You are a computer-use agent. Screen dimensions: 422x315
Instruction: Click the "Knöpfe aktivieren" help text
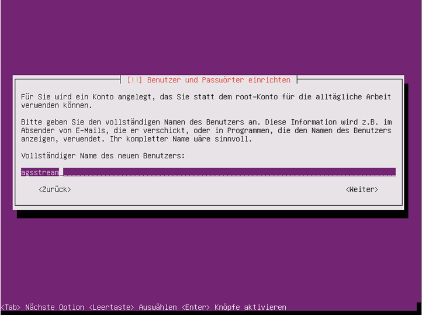pos(250,307)
